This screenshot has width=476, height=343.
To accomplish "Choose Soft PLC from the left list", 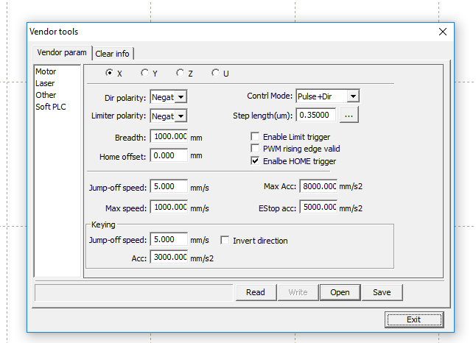I will [51, 107].
